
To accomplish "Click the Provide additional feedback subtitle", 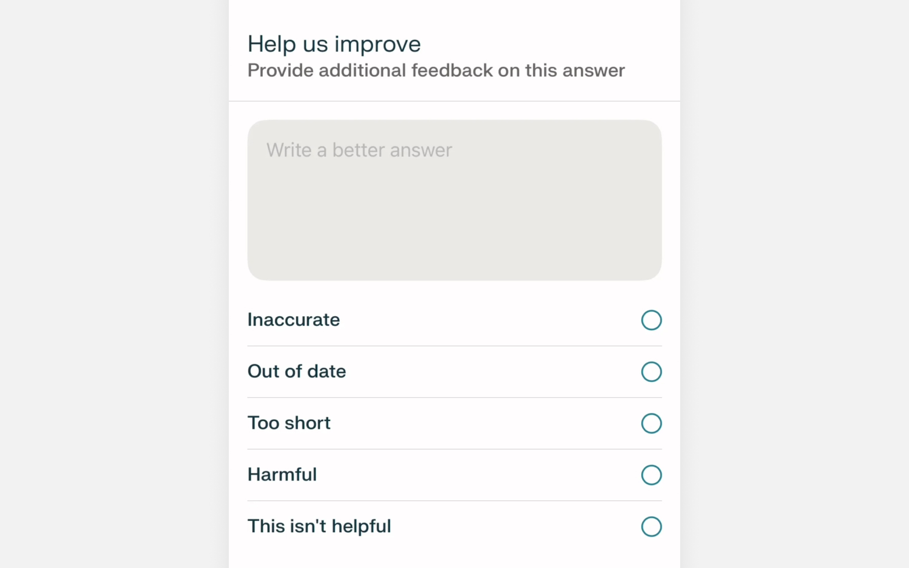I will coord(436,70).
